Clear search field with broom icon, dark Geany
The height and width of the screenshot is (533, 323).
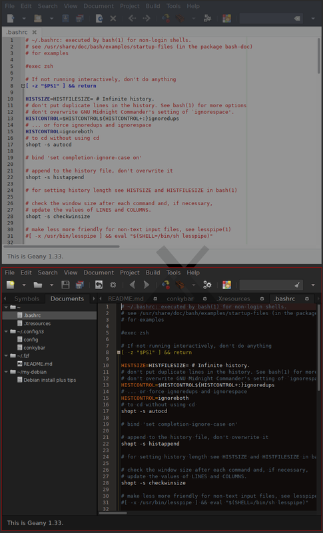(297, 285)
